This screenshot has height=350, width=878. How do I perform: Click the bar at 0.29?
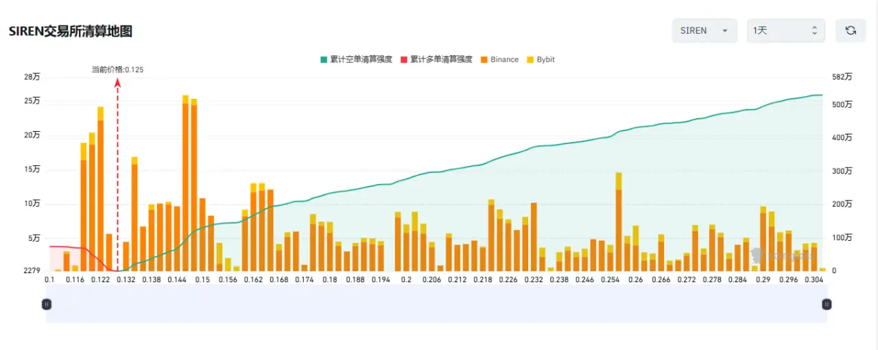[763, 239]
